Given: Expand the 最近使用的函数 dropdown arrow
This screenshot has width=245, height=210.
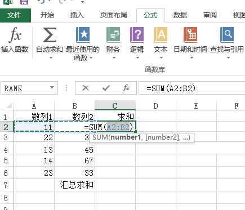Looking at the screenshot, I should pyautogui.click(x=91, y=58).
